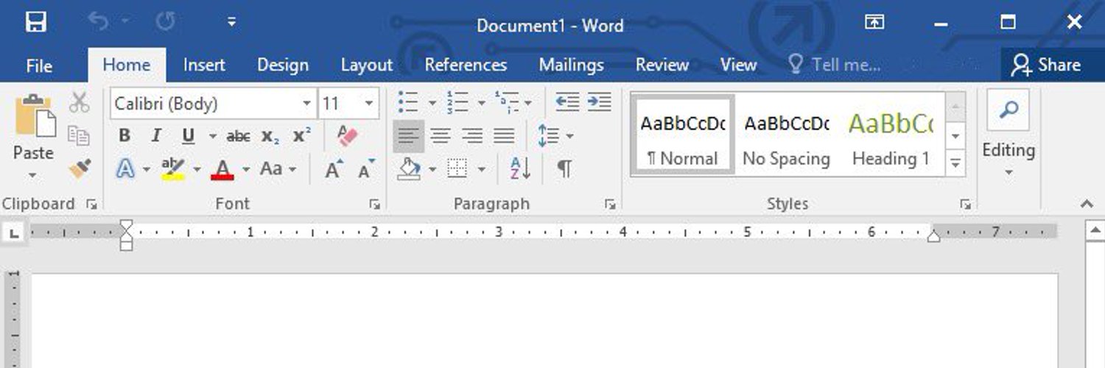The width and height of the screenshot is (1105, 368).
Task: Open Ribbon Display Options icon
Action: click(x=874, y=23)
